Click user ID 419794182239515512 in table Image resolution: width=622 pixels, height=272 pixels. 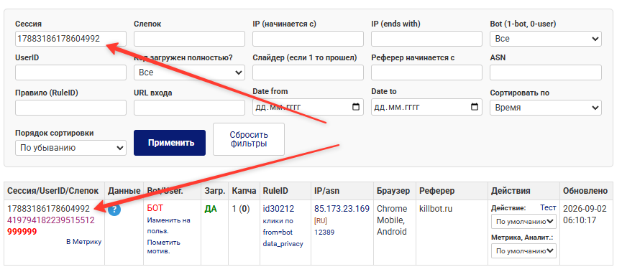coord(51,220)
